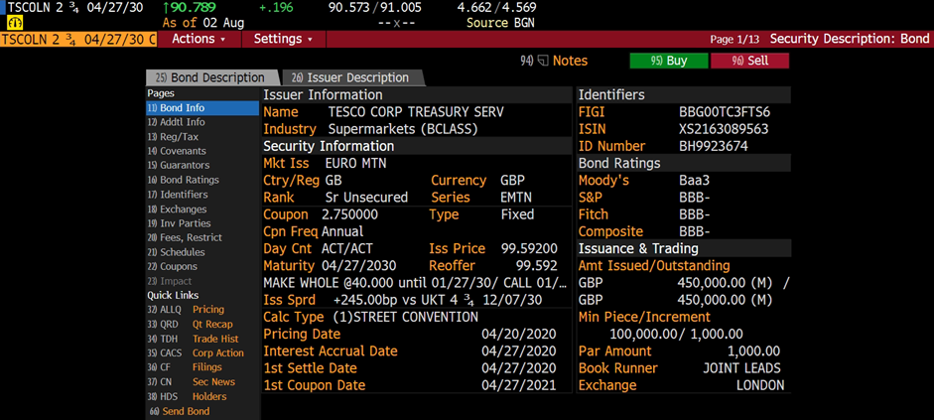Click the TSCOLN security input field in red bar
Image resolution: width=934 pixels, height=420 pixels.
click(78, 39)
